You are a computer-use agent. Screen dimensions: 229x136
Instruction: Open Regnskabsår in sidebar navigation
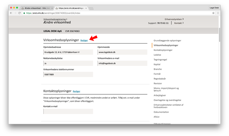[x=160, y=79]
